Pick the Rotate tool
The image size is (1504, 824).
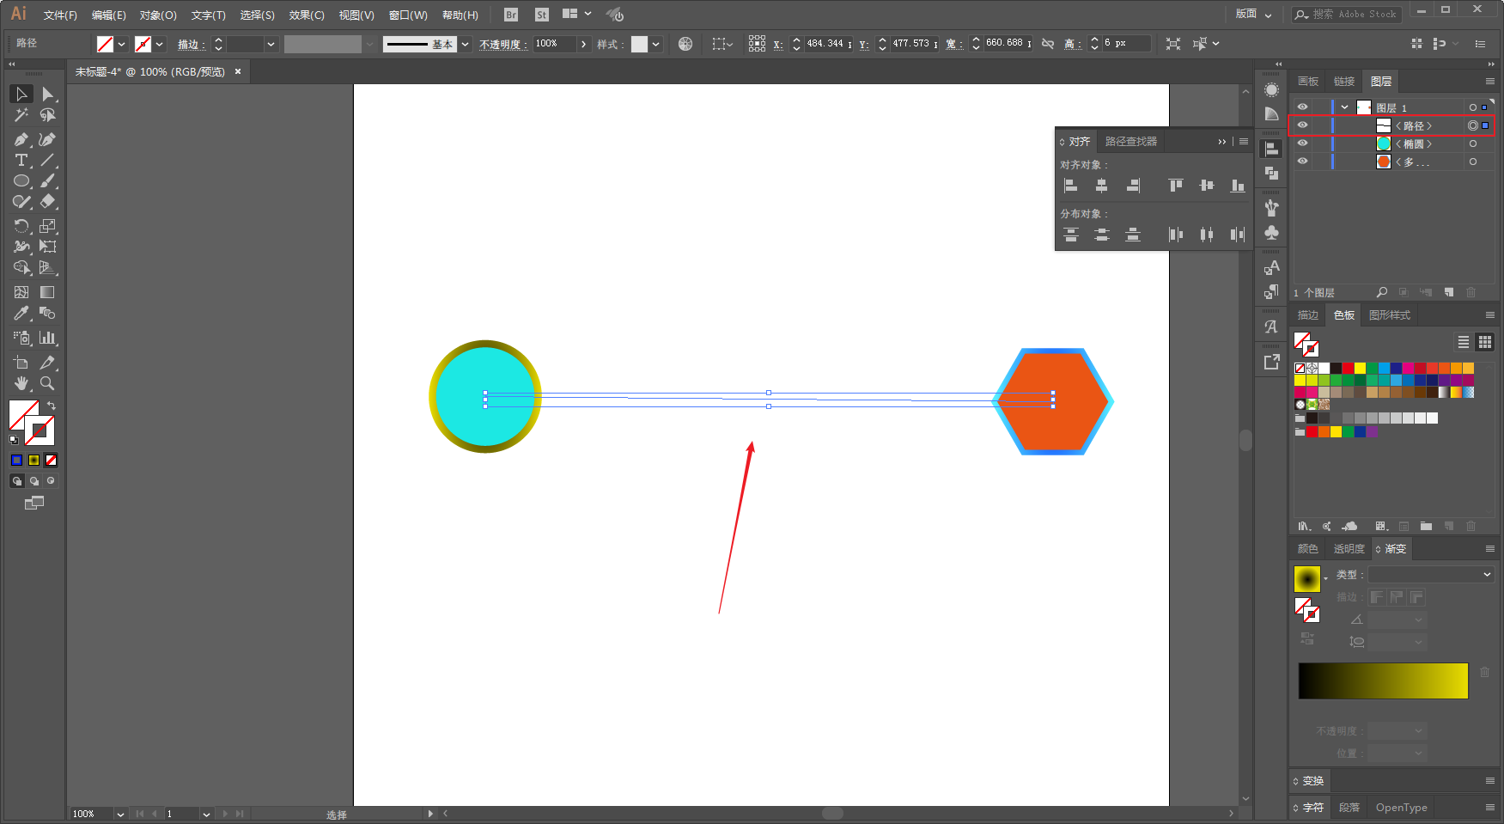pyautogui.click(x=21, y=226)
